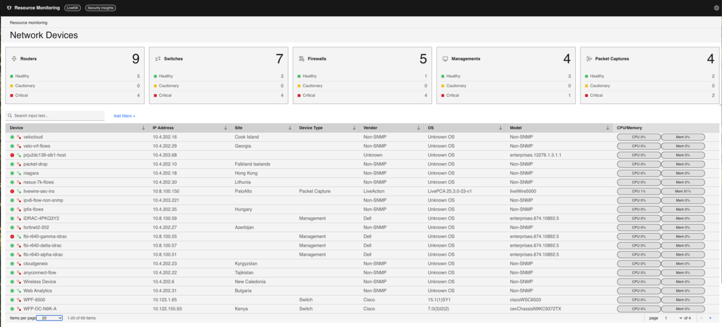
Task: Switch to the Security Insights tab
Action: point(101,8)
